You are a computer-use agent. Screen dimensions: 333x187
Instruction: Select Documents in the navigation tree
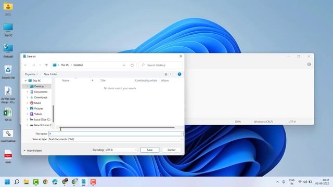tap(41, 92)
